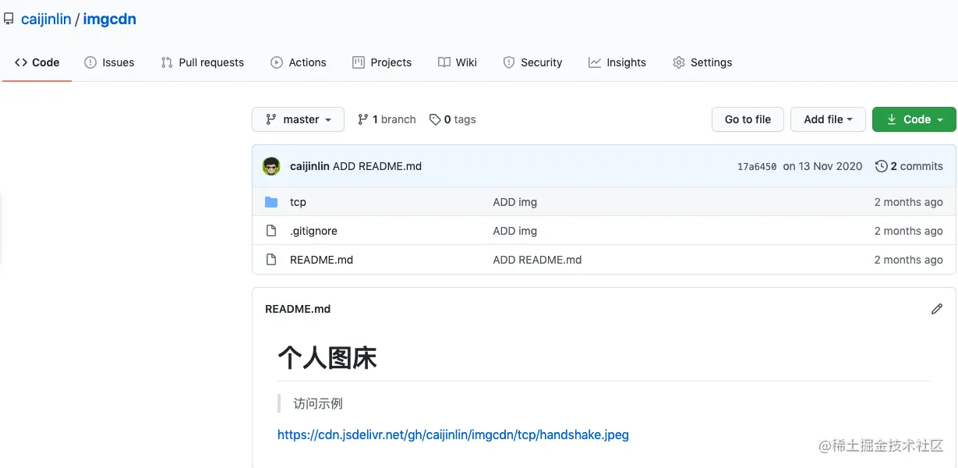The width and height of the screenshot is (958, 468).
Task: Click the tag icon beside 0 tags
Action: coord(435,119)
